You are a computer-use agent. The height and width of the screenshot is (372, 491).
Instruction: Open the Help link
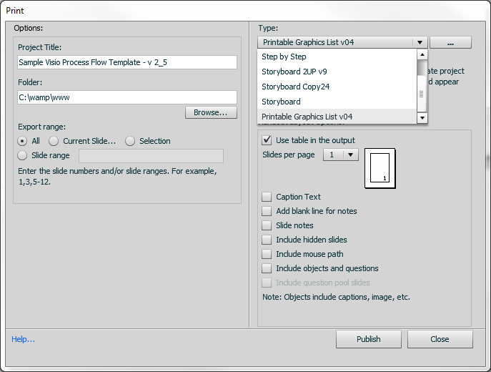23,339
